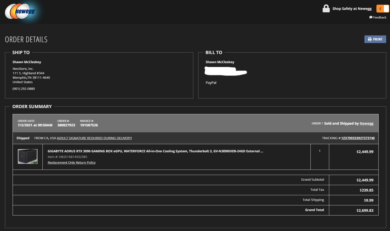Open tracking number 1ZX799333927373740
Viewport: 390px width, 231px height.
coord(358,138)
